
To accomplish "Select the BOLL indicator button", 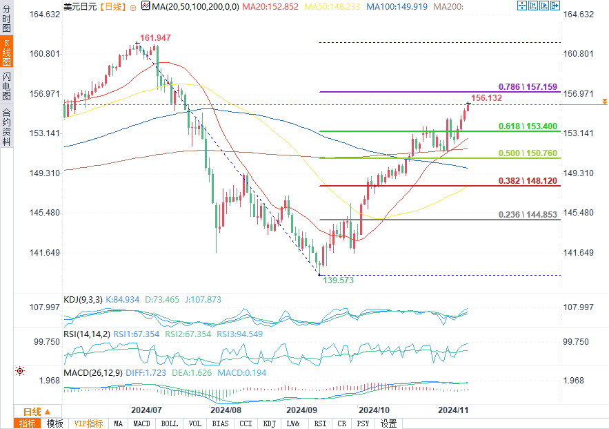I will [x=170, y=423].
